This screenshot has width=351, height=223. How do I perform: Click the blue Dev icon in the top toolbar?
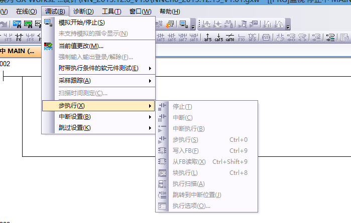coord(17,24)
